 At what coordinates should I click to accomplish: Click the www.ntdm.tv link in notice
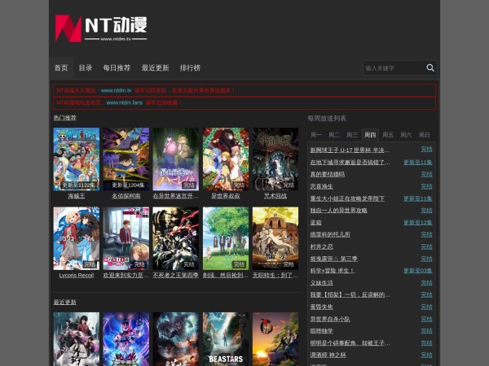[116, 90]
